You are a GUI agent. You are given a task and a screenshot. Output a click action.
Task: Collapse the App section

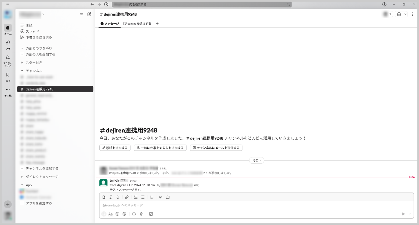point(22,185)
